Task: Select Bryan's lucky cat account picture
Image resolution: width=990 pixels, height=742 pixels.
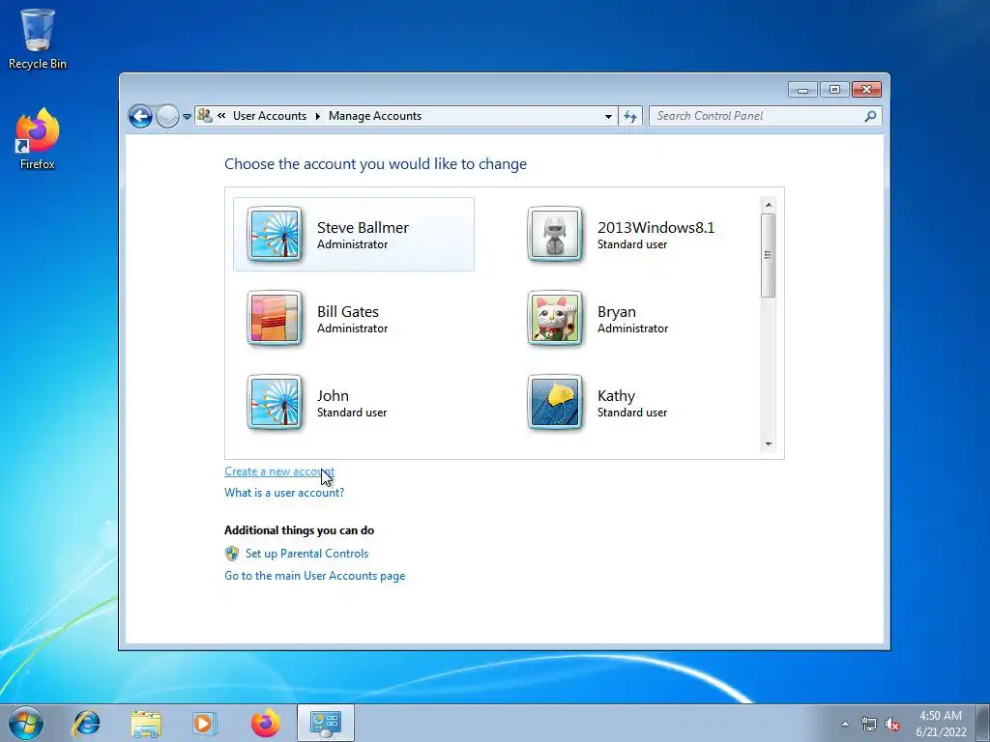Action: click(x=554, y=318)
